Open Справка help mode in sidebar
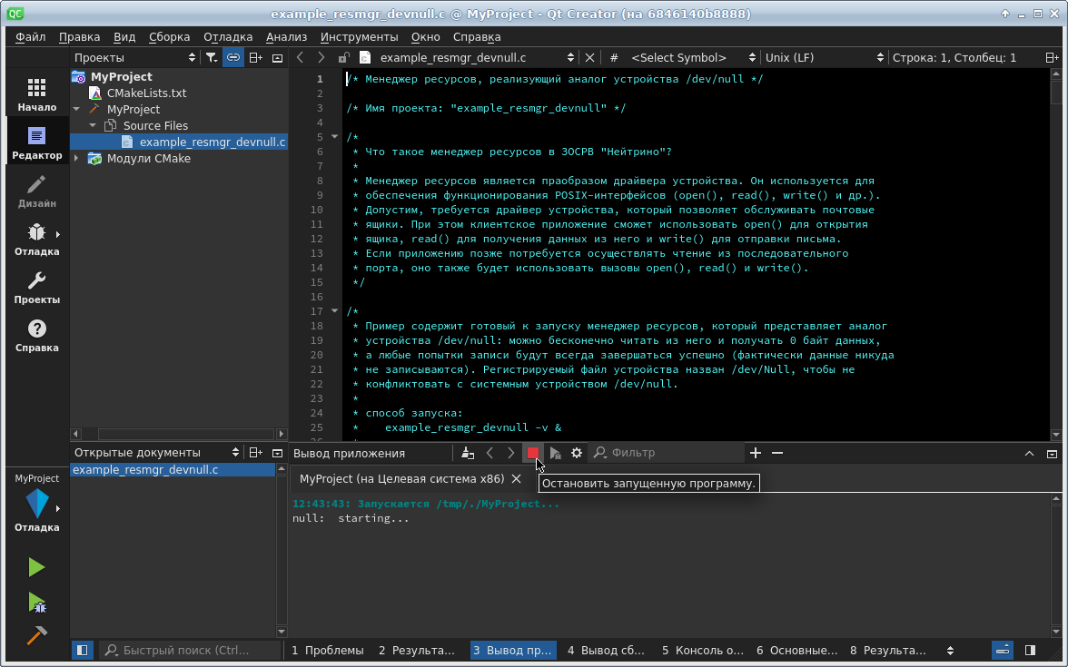This screenshot has height=667, width=1068. click(x=36, y=336)
